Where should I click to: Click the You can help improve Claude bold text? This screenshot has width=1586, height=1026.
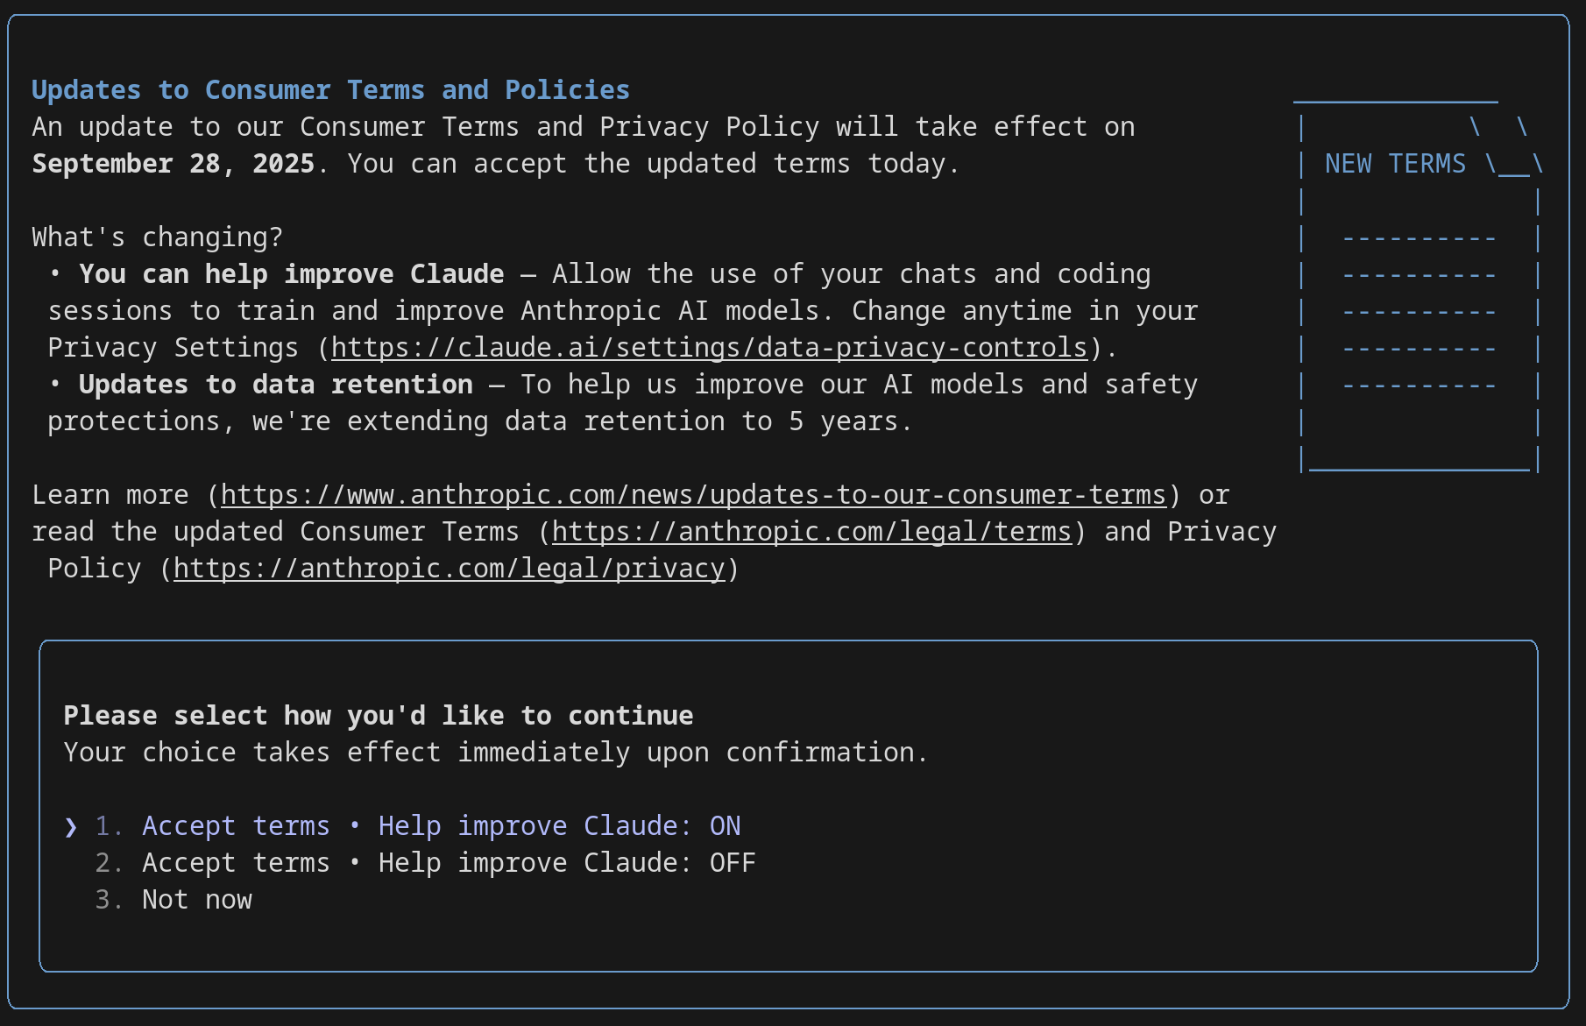pyautogui.click(x=292, y=274)
